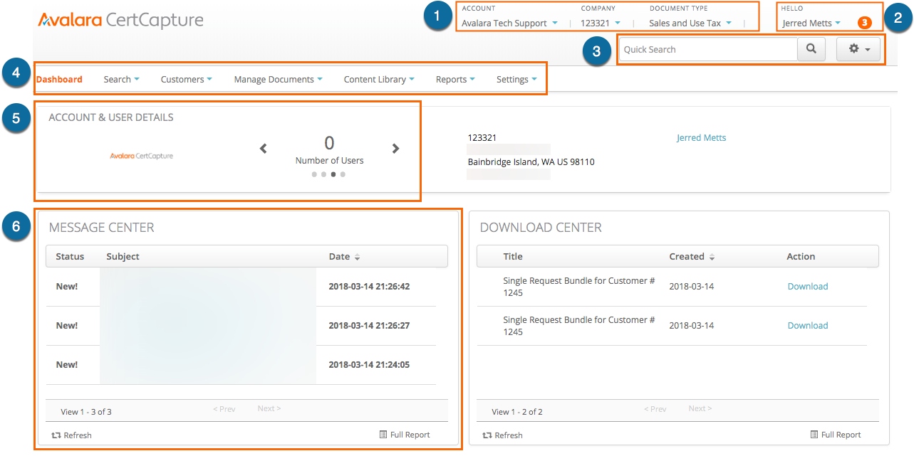
Task: Expand the Document Type dropdown
Action: pyautogui.click(x=690, y=23)
